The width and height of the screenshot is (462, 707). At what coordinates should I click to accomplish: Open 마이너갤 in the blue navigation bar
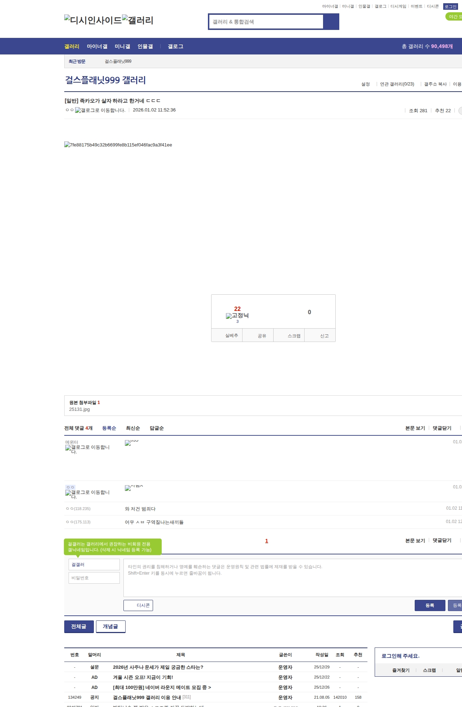tap(97, 47)
